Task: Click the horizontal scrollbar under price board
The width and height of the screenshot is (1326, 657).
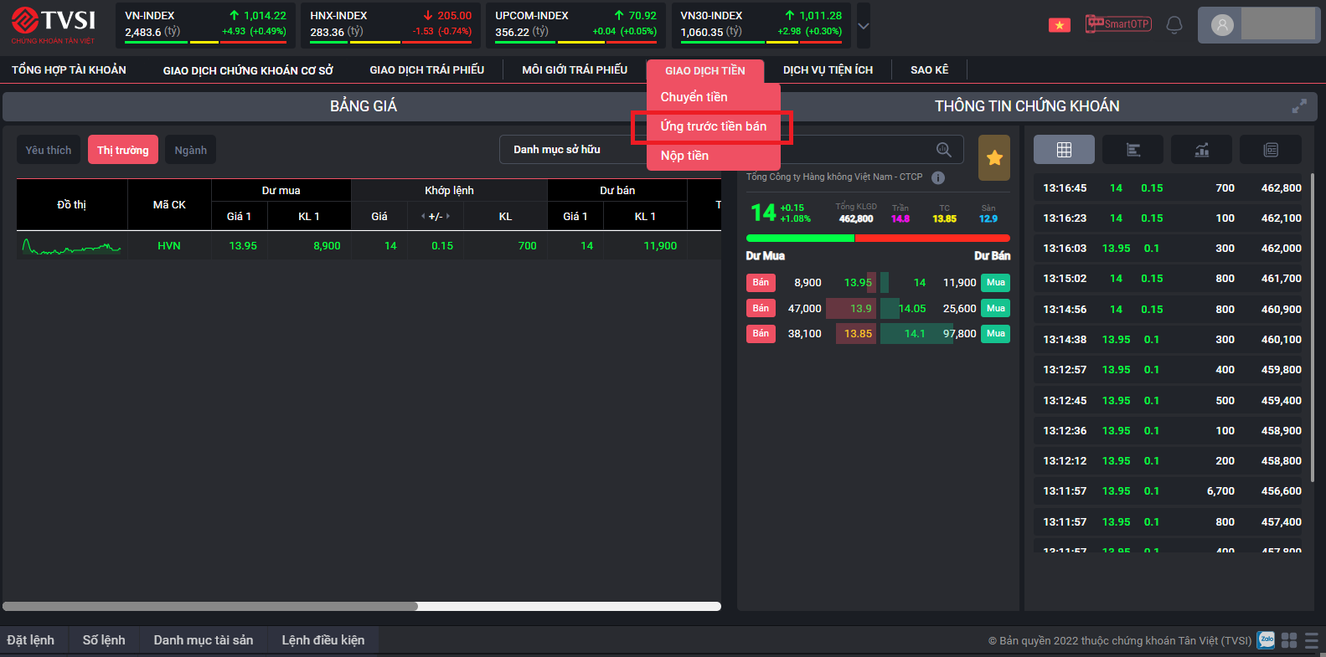Action: coord(209,606)
